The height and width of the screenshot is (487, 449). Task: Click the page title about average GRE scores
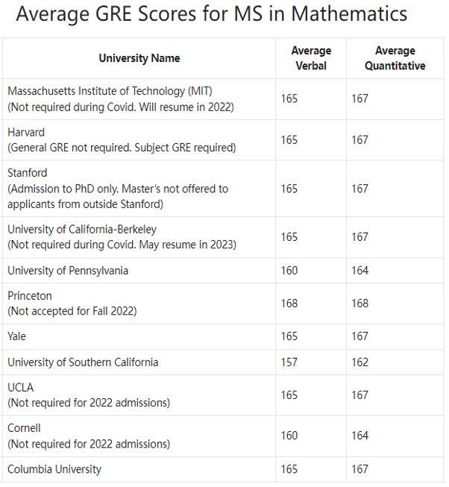pyautogui.click(x=212, y=14)
